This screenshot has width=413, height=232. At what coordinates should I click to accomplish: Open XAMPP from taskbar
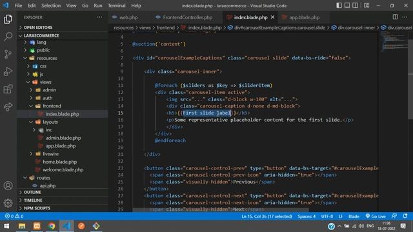[x=37, y=226]
